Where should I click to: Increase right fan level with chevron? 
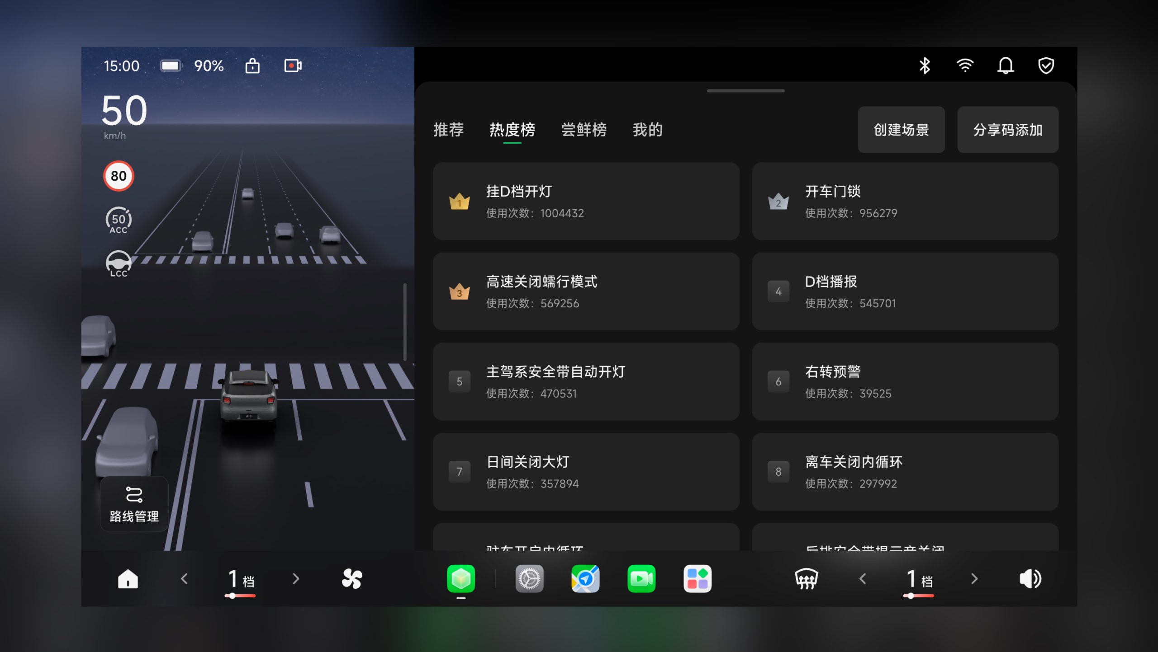click(974, 579)
